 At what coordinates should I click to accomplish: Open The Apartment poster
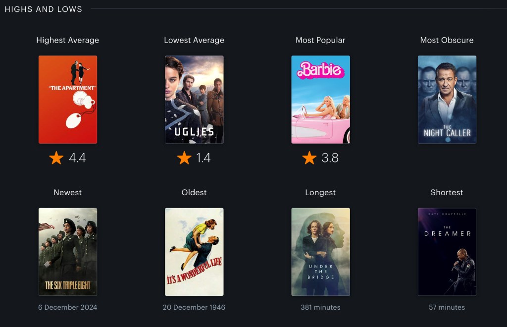coord(68,99)
